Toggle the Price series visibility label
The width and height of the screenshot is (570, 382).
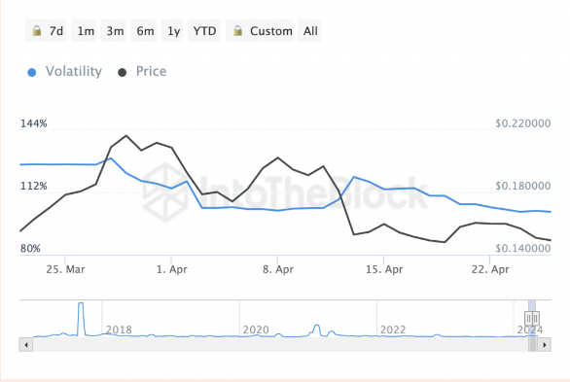(x=151, y=72)
